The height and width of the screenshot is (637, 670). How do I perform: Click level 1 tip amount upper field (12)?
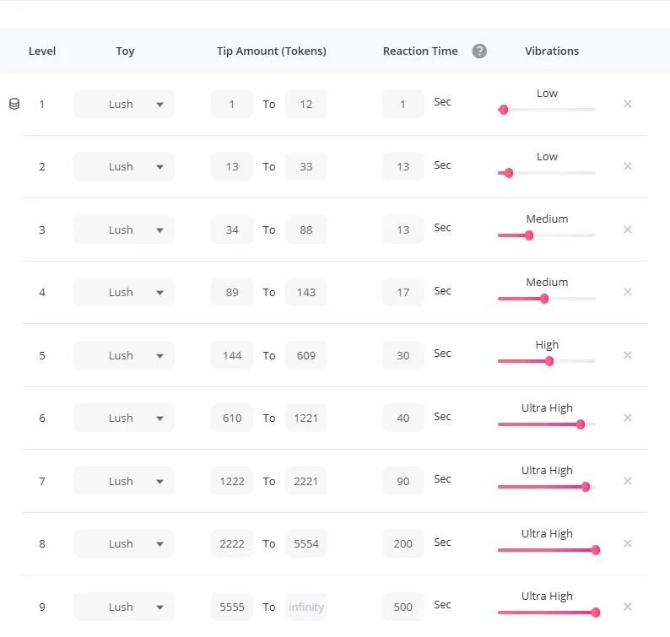(x=306, y=104)
